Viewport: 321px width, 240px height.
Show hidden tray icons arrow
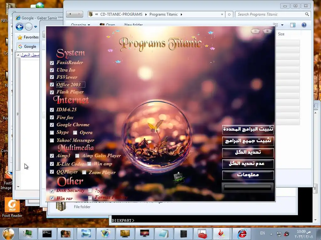pos(271,234)
